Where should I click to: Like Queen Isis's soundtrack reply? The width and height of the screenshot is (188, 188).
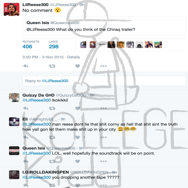tap(77, 161)
